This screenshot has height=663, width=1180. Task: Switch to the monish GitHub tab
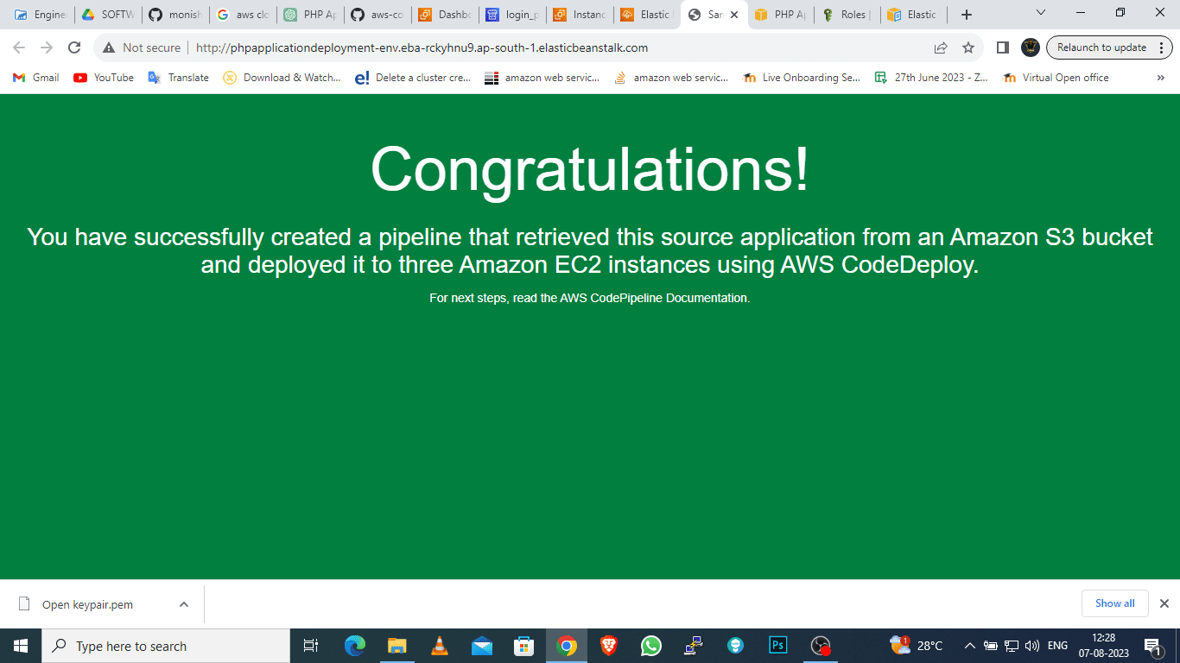click(175, 15)
